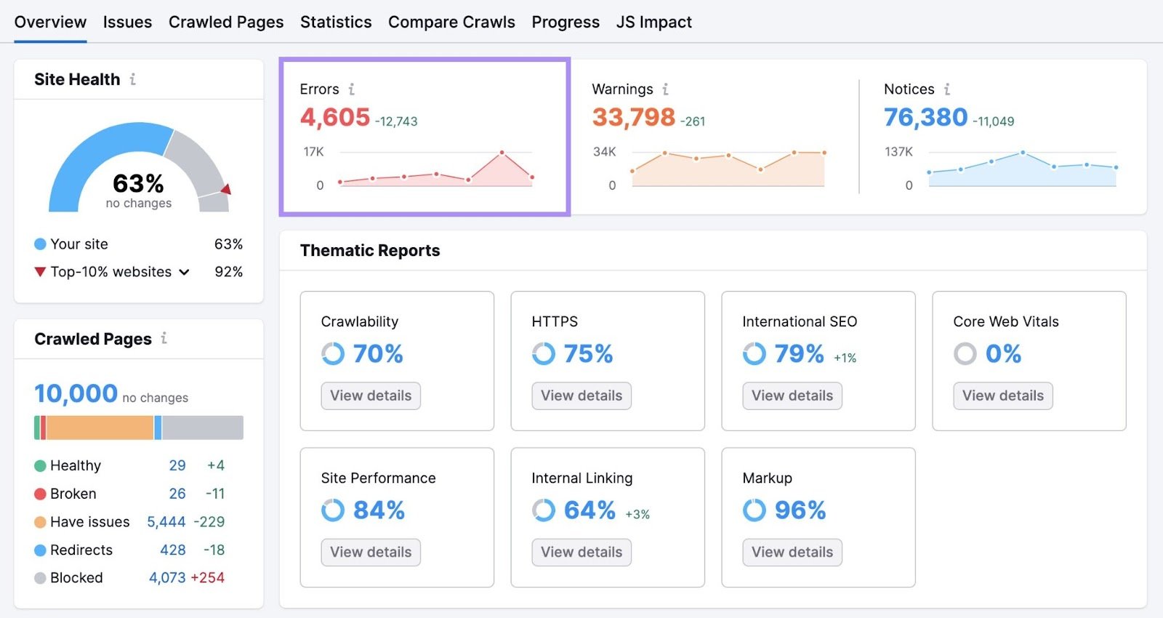View details for Internal Linking report
The width and height of the screenshot is (1163, 618).
[581, 552]
